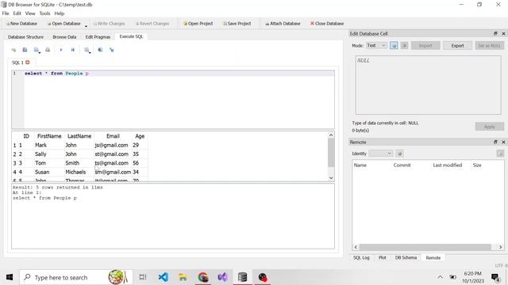Click the last icon in the SQL toolbar
Screen dimensions: 508x285
tap(112, 50)
